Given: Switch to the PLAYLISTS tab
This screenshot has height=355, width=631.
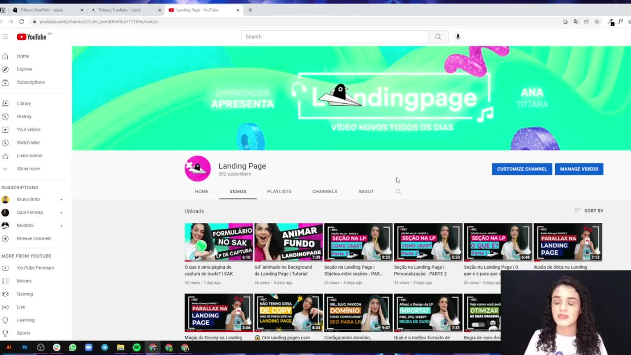Looking at the screenshot, I should coord(279,191).
